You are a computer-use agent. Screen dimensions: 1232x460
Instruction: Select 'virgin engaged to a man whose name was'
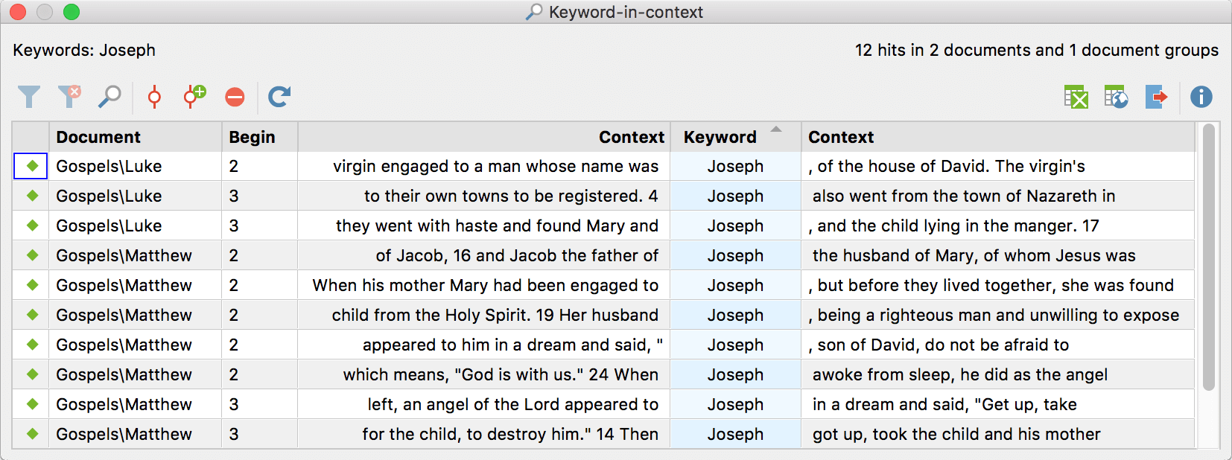coord(495,166)
